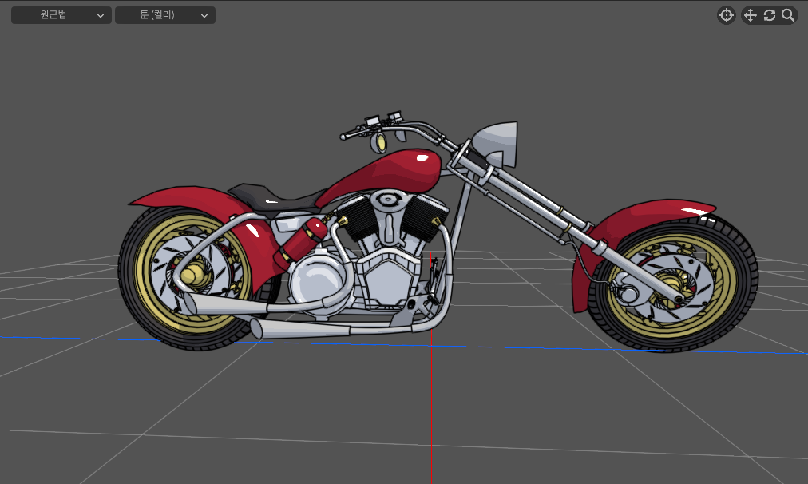Image resolution: width=808 pixels, height=484 pixels.
Task: Open the 원근법 projection dropdown
Action: click(x=61, y=15)
